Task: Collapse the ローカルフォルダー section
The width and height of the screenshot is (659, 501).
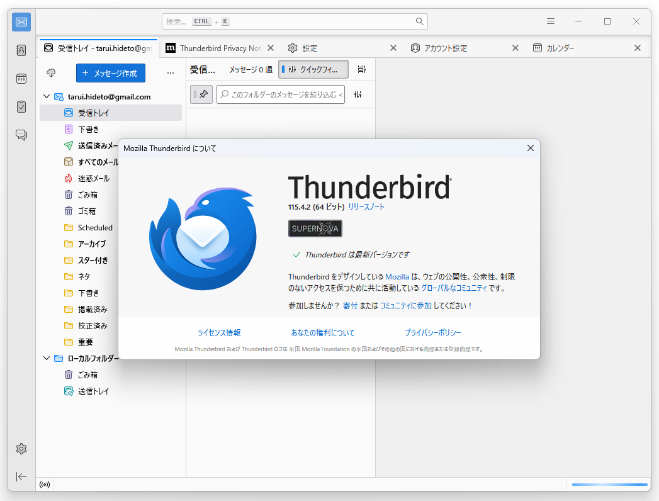Action: pos(46,358)
